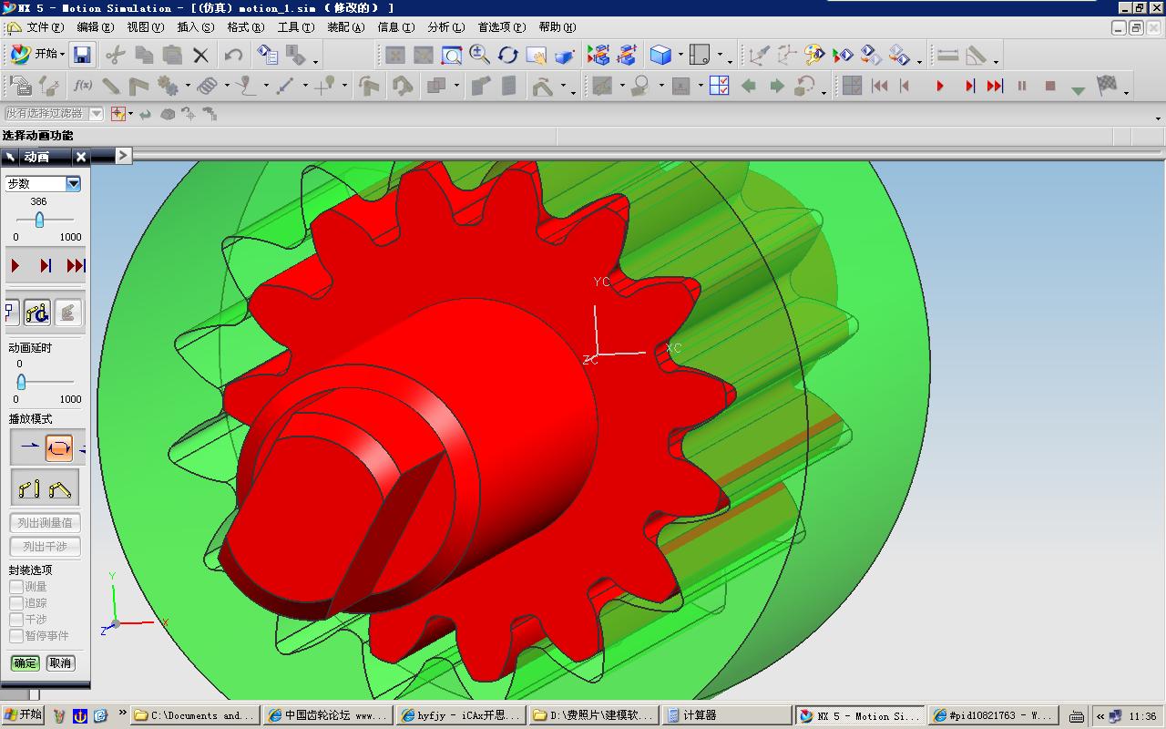Open the 视图(V) menu

pyautogui.click(x=146, y=27)
